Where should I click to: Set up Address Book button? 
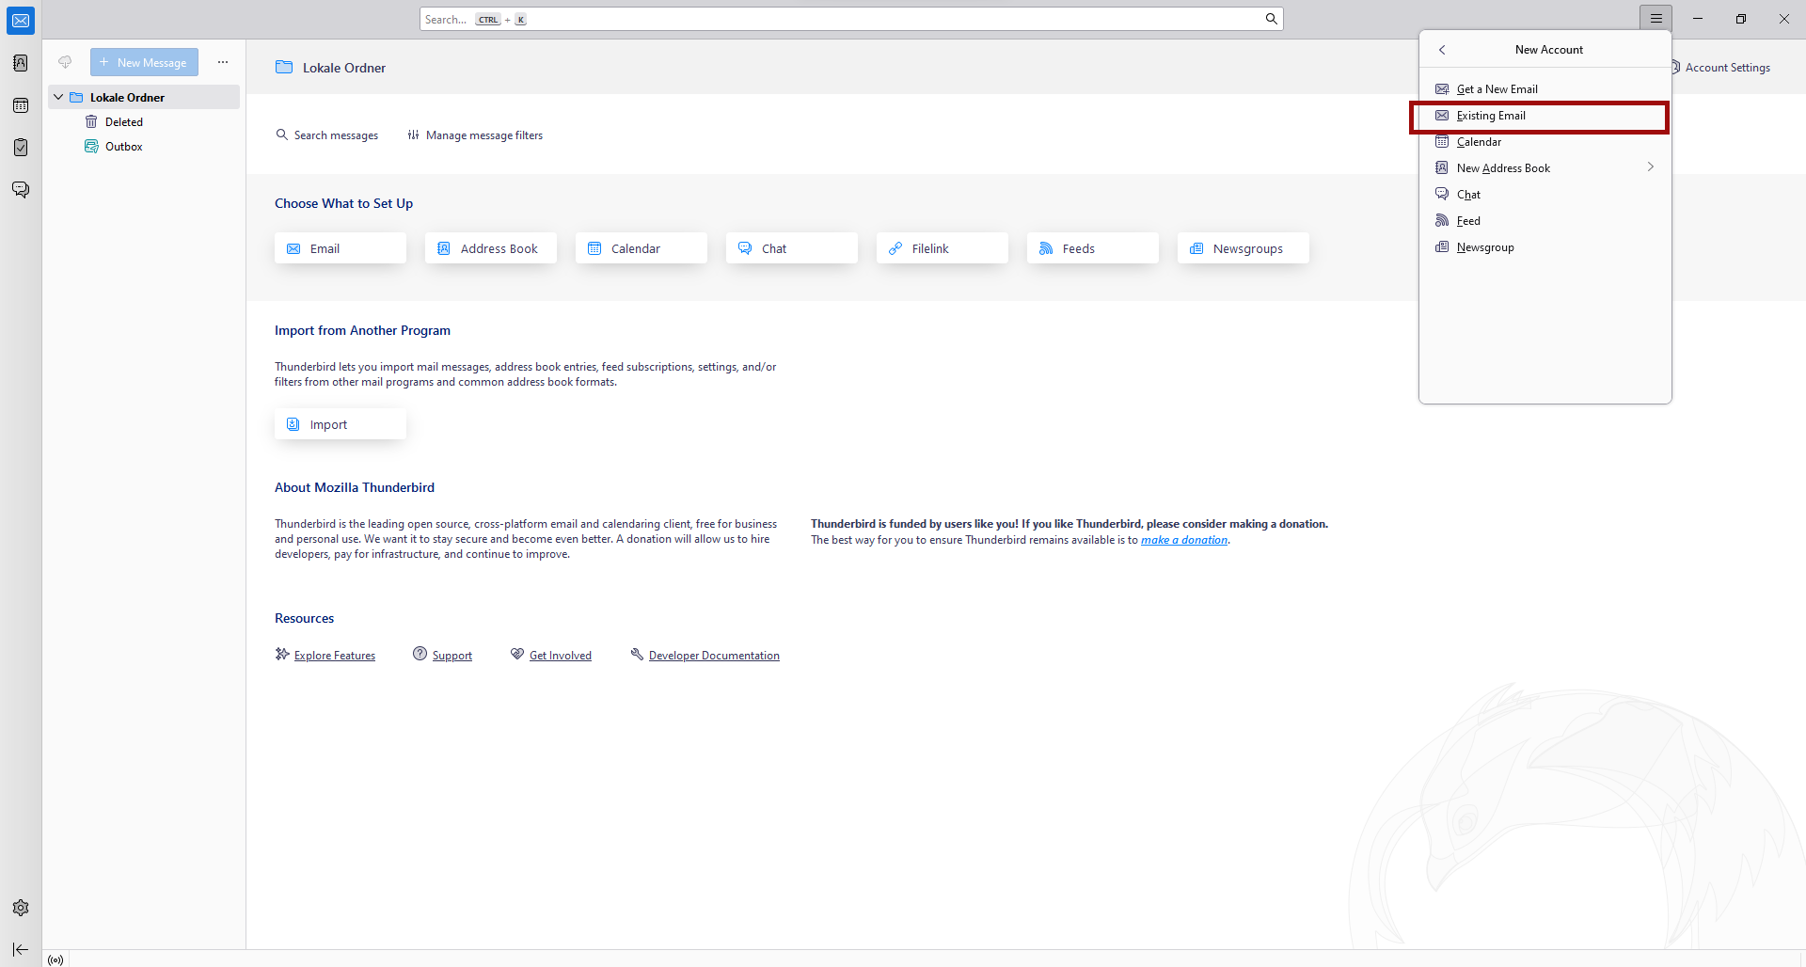coord(491,248)
